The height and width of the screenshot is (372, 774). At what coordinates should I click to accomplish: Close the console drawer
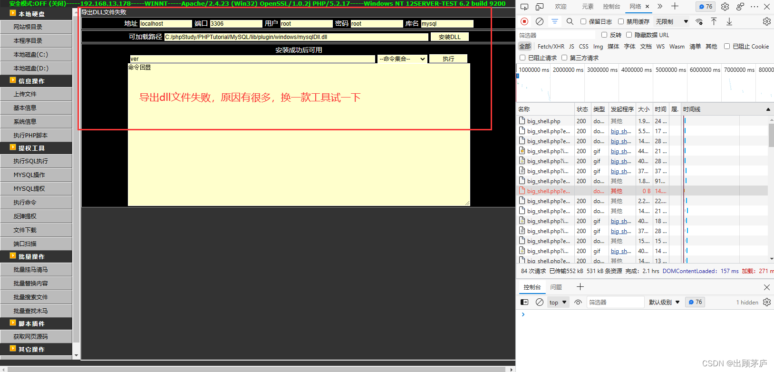click(x=767, y=287)
